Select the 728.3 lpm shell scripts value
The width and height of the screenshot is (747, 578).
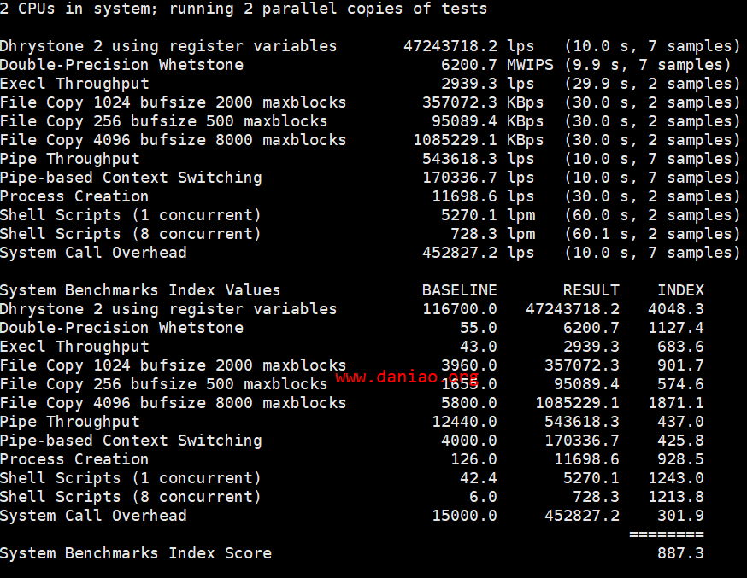pyautogui.click(x=492, y=234)
